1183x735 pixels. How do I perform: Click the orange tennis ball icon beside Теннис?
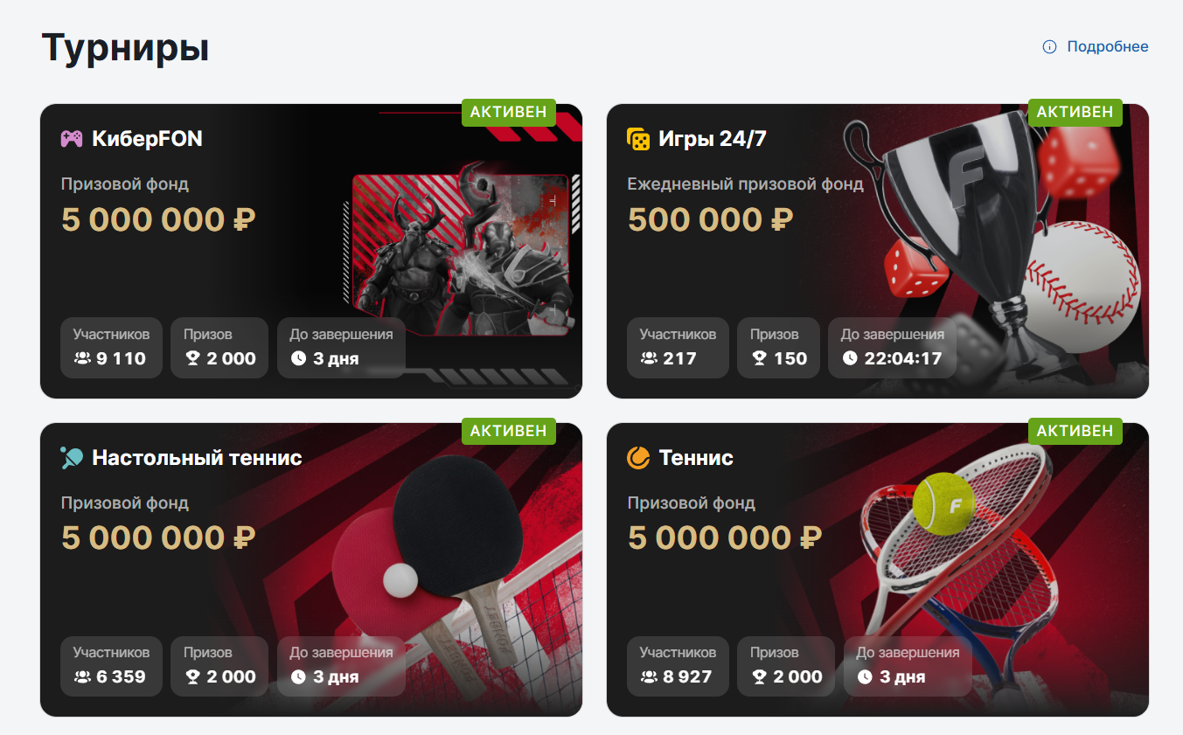tap(638, 457)
